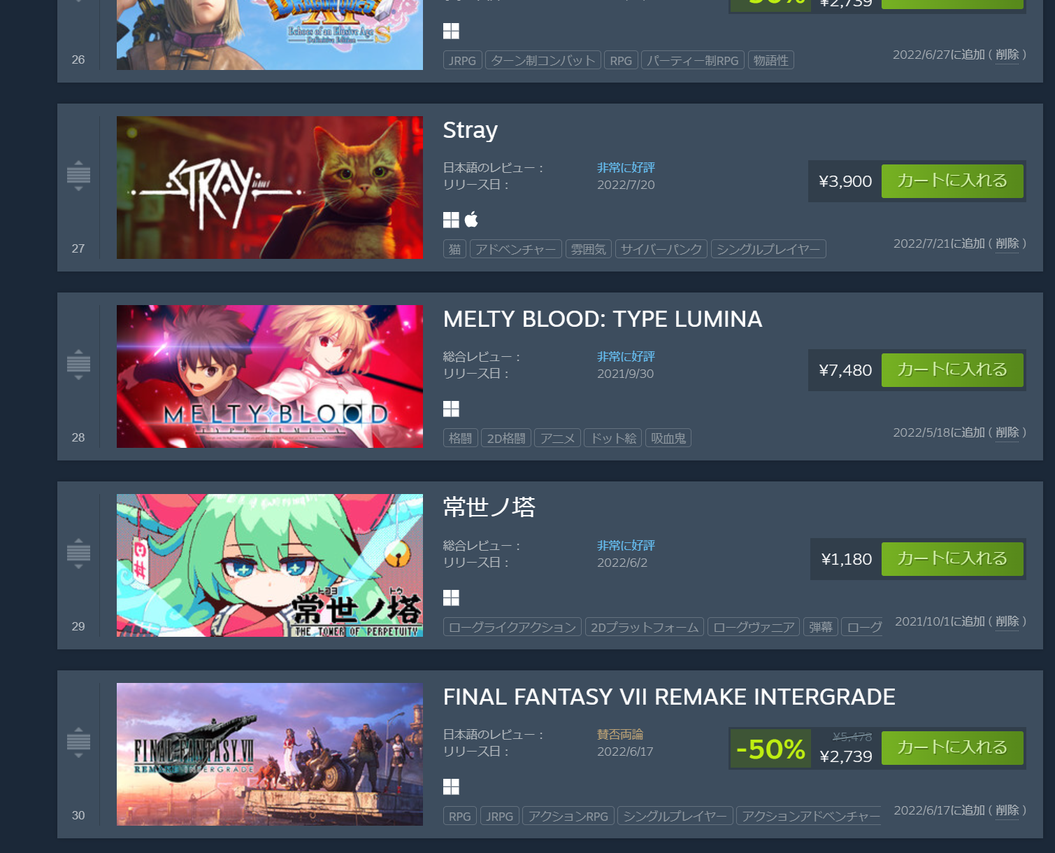Open the 常世ノ塔 cover thumbnail
The image size is (1055, 853).
pyautogui.click(x=270, y=565)
